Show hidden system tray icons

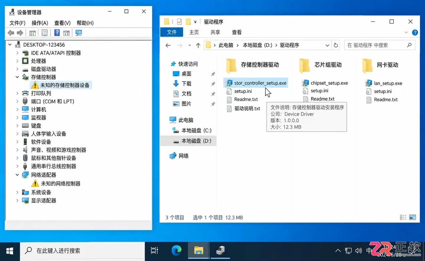[338, 251]
